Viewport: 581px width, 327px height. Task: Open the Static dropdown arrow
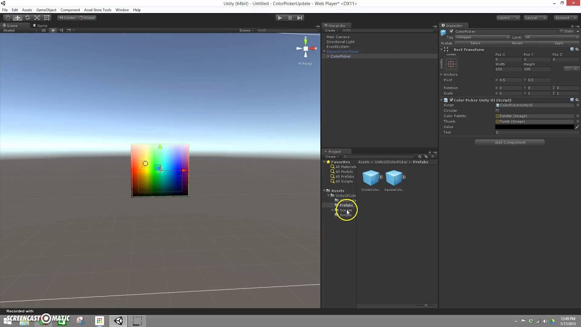click(x=577, y=31)
